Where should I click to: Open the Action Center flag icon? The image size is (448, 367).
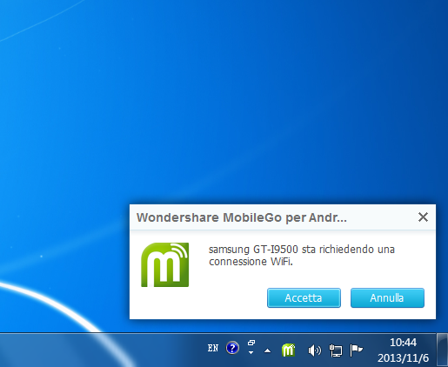pos(356,350)
